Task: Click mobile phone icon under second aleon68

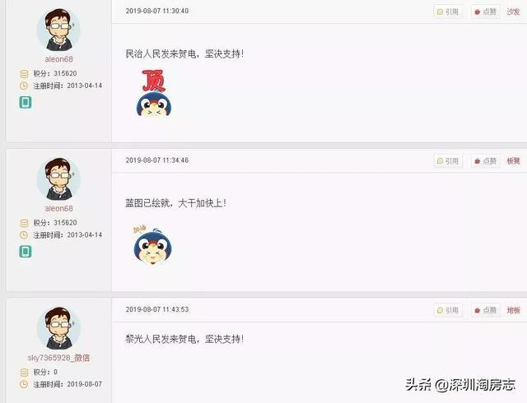Action: [26, 251]
